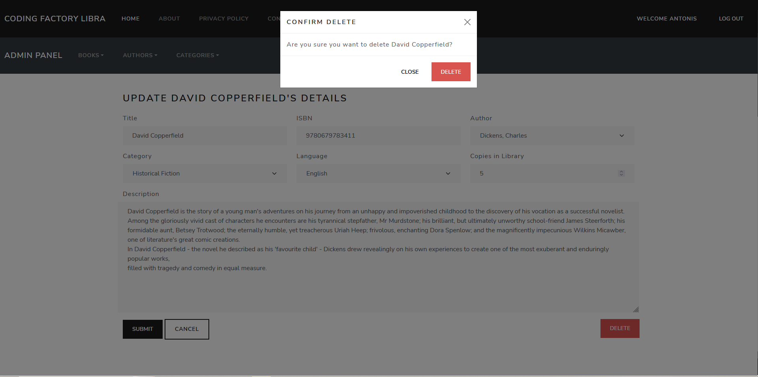The image size is (758, 377).
Task: Click the Category field label
Action: pos(137,156)
